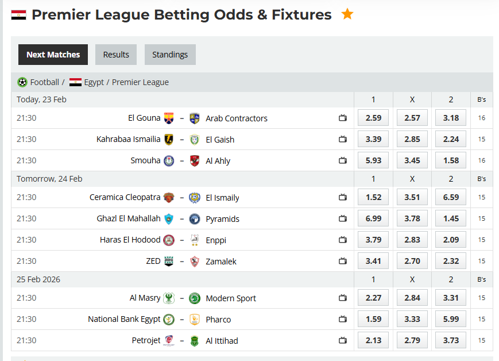Click the Egypt flag beside the page title
The height and width of the screenshot is (361, 499).
click(x=18, y=14)
